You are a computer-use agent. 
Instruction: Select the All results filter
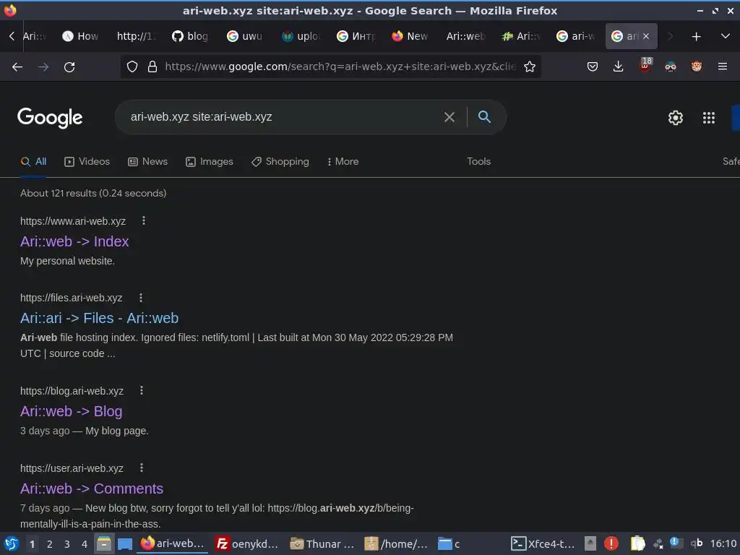point(33,161)
